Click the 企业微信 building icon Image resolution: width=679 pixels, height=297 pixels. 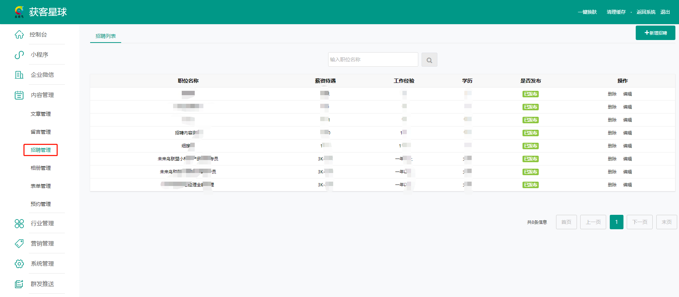(x=19, y=75)
